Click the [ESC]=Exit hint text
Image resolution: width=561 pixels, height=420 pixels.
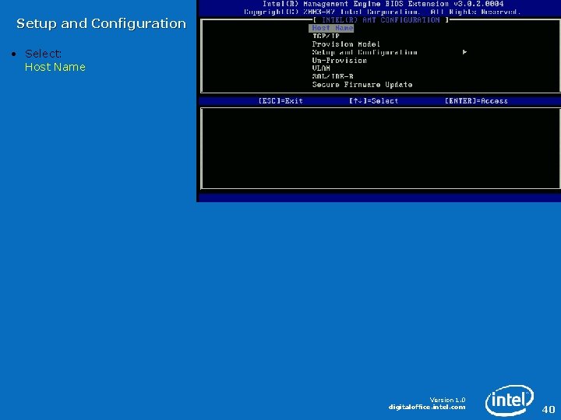[x=280, y=101]
